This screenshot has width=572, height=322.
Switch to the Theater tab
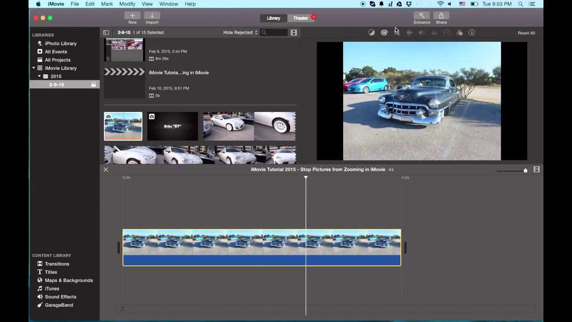point(300,18)
